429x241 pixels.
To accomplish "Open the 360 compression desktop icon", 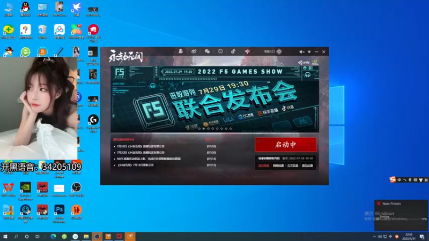I will (x=9, y=212).
